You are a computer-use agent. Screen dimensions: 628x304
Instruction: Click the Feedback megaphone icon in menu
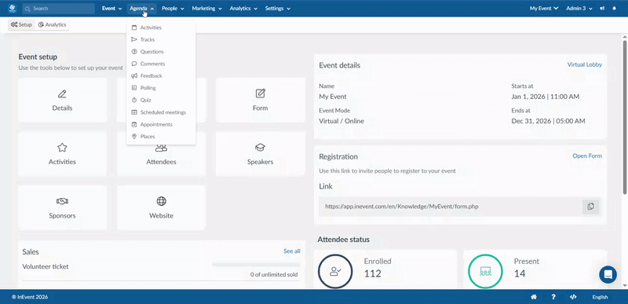coord(134,75)
